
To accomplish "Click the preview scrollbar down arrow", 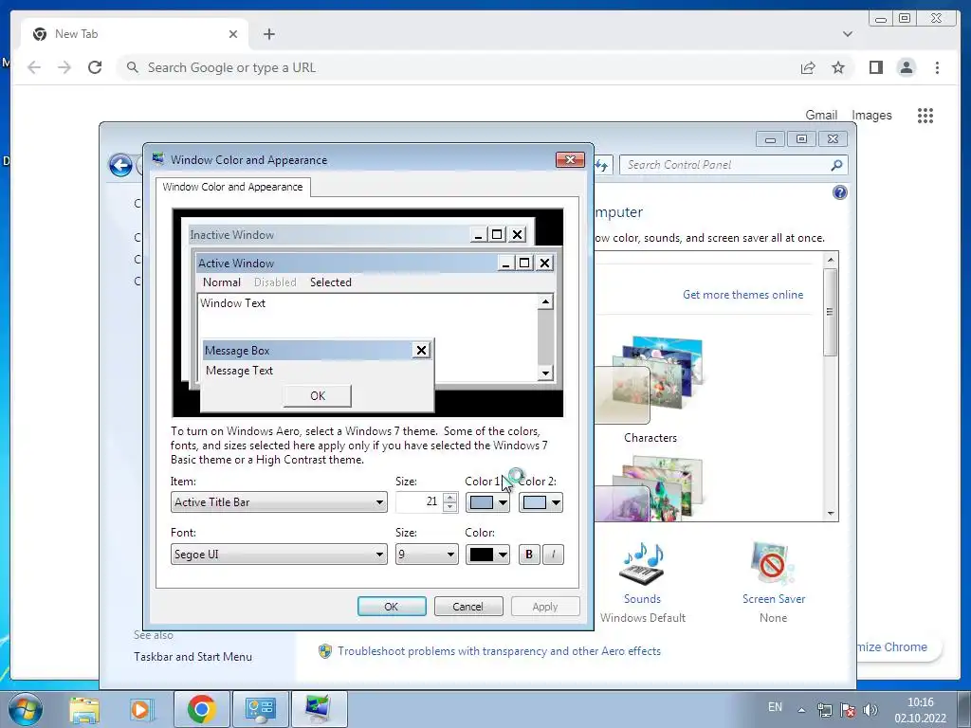I will pyautogui.click(x=545, y=373).
